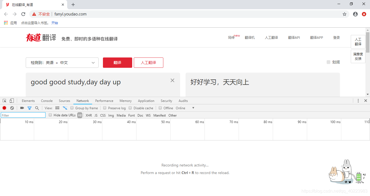Enable Preserve log checkbox
Viewport: 370px width, 196px height.
coord(105,108)
